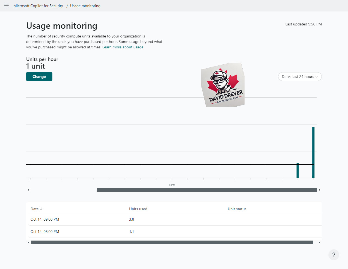Click the 1 unit value text
The width and height of the screenshot is (348, 269).
[x=35, y=66]
